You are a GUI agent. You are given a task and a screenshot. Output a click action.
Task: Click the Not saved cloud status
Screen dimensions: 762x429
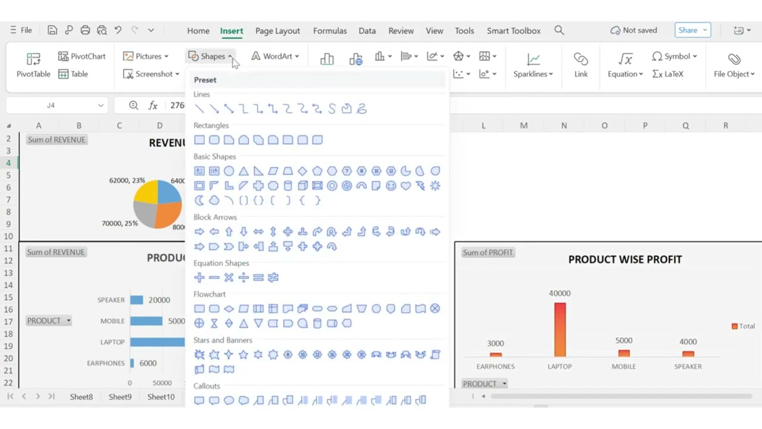(634, 30)
